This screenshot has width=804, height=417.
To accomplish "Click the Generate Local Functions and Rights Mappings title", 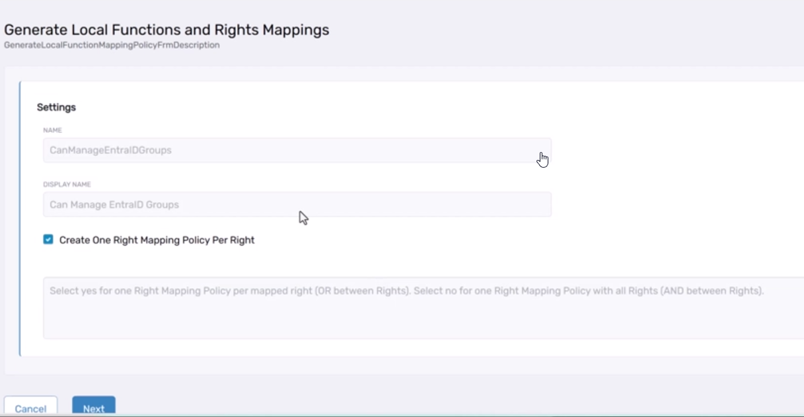I will coord(167,30).
